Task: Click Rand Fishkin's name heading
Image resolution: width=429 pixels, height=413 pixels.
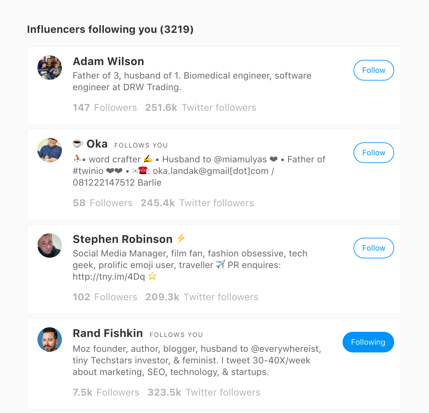Action: [x=108, y=333]
